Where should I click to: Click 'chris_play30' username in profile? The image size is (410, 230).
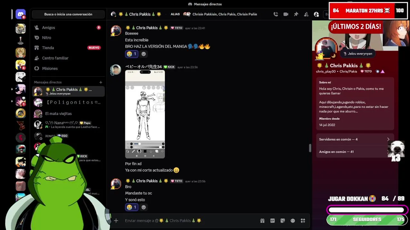pyautogui.click(x=326, y=72)
